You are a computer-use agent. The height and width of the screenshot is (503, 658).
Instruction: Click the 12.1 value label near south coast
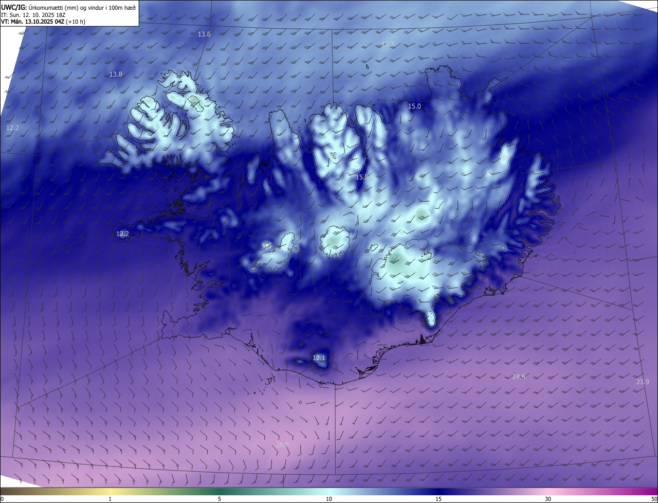319,357
